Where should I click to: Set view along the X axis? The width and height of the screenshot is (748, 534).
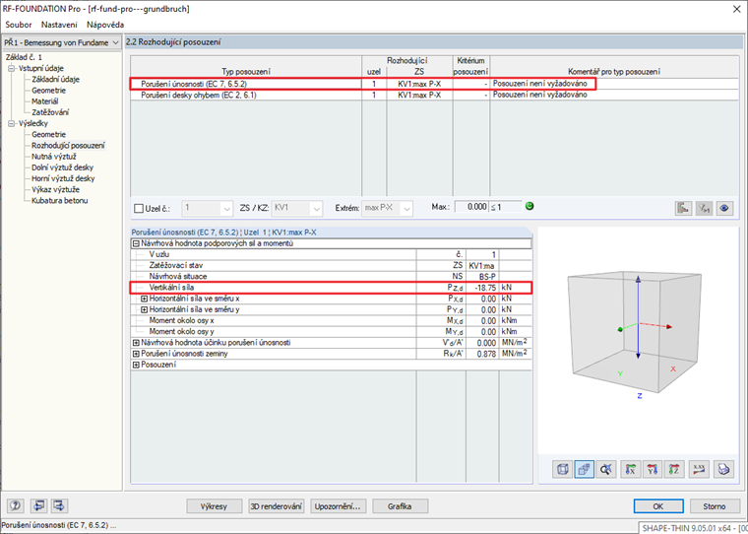(x=631, y=469)
